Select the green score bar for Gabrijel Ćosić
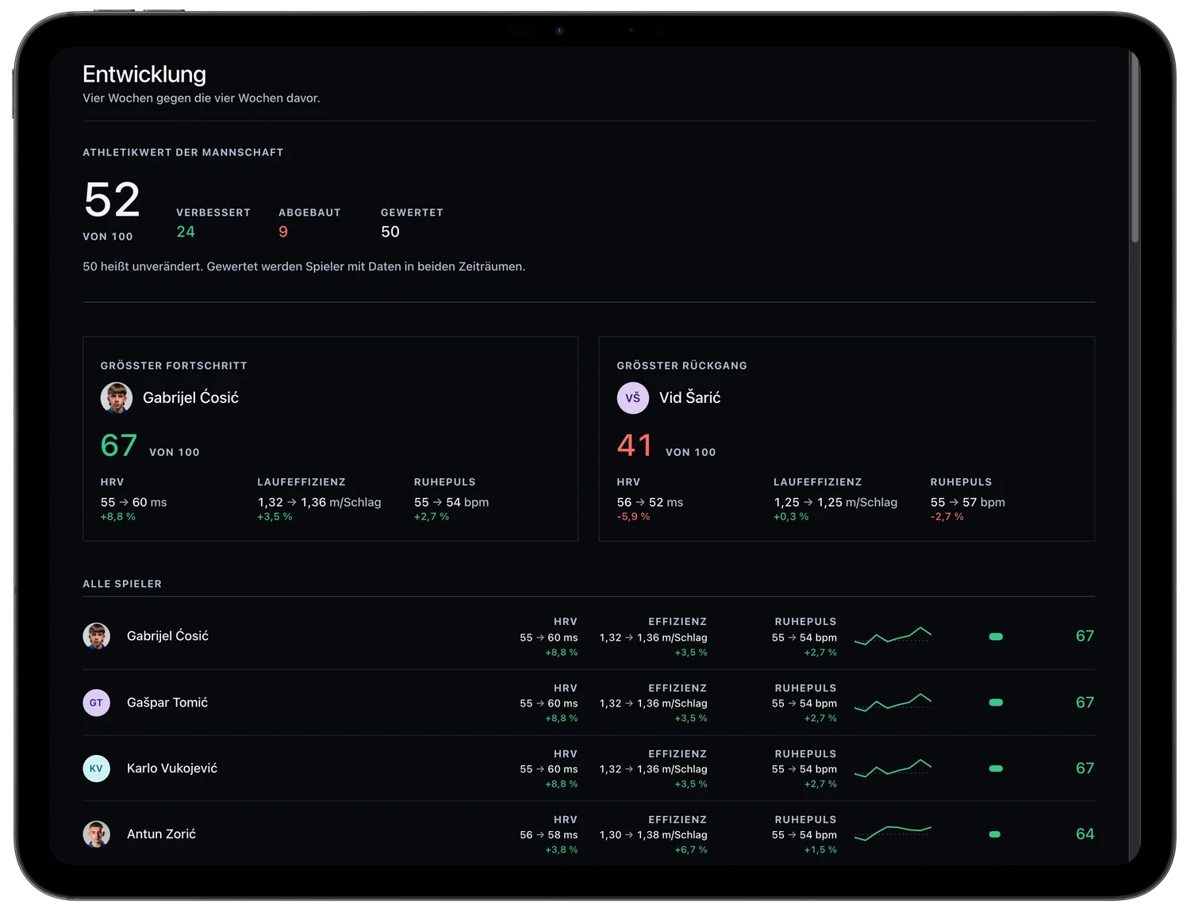The height and width of the screenshot is (912, 1190). [996, 637]
